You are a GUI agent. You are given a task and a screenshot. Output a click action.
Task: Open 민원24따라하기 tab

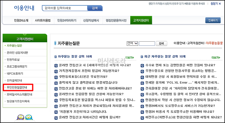67,20
